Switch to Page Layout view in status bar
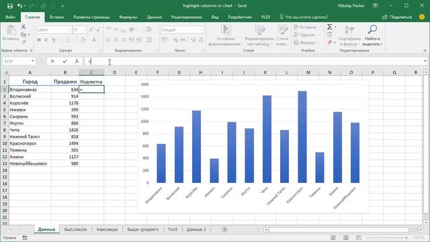The width and height of the screenshot is (430, 242). pyautogui.click(x=346, y=237)
